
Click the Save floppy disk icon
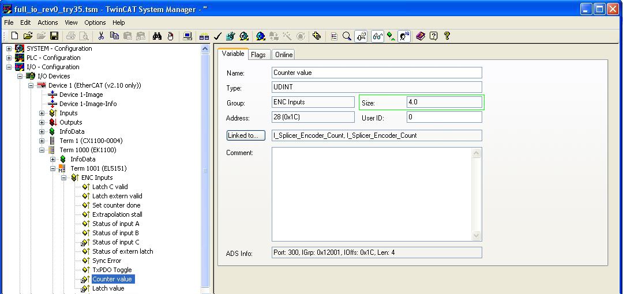tap(54, 36)
